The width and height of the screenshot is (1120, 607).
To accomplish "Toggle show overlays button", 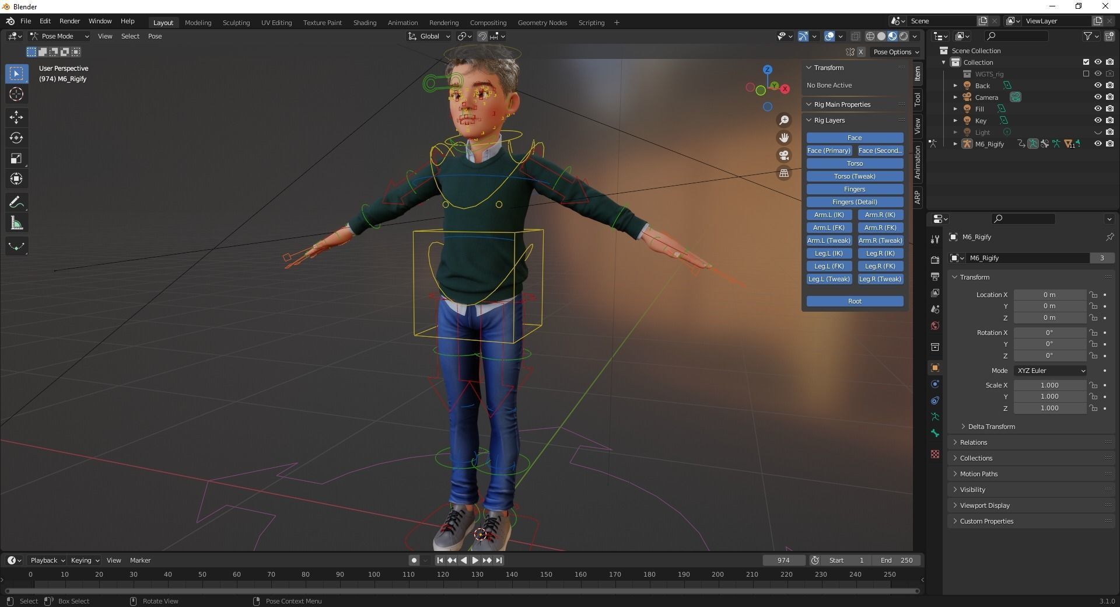I will pos(829,36).
